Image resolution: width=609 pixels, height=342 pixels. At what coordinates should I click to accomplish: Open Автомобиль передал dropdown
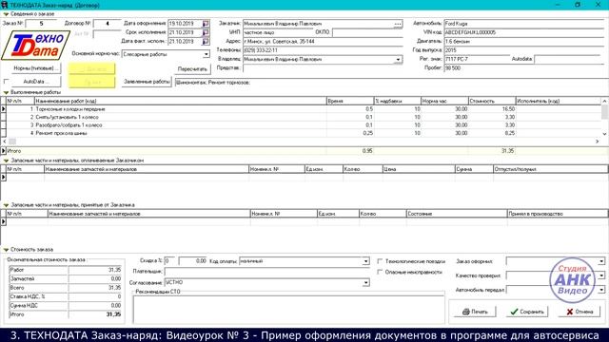point(601,290)
